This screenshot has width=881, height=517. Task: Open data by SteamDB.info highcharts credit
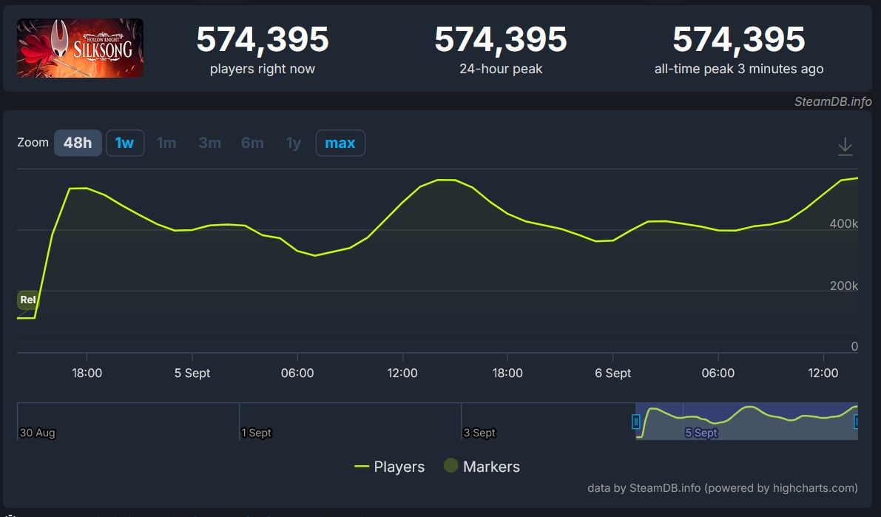point(723,487)
